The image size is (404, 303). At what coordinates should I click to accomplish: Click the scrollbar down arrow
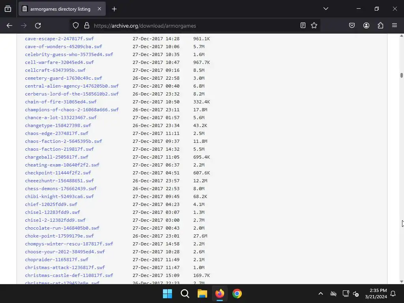[x=401, y=281]
